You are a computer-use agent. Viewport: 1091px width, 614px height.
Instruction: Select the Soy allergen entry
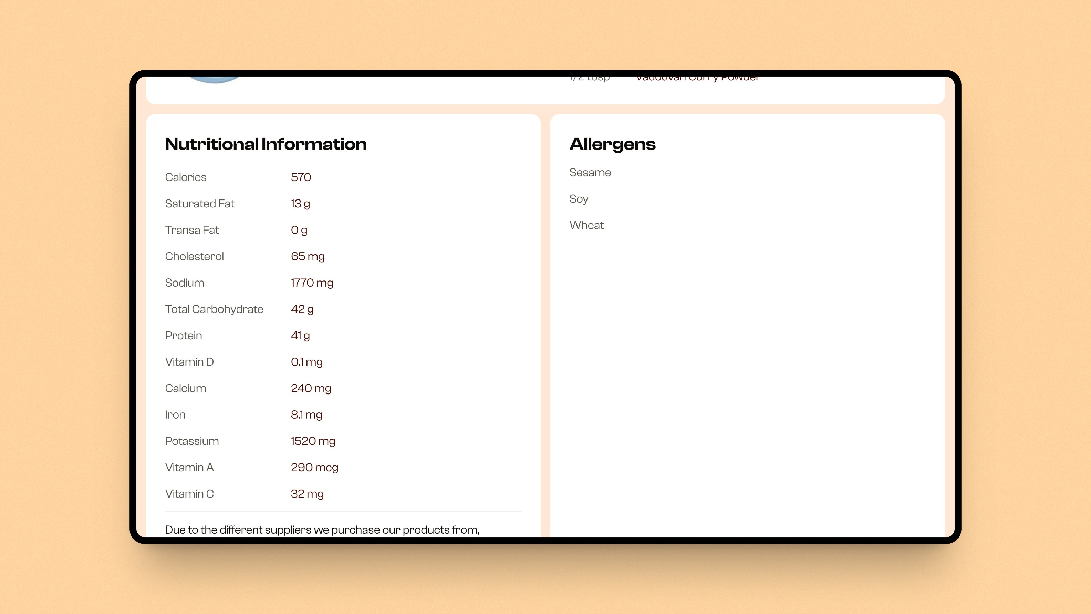tap(579, 199)
